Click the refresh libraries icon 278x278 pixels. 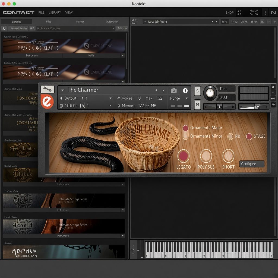[4, 28]
